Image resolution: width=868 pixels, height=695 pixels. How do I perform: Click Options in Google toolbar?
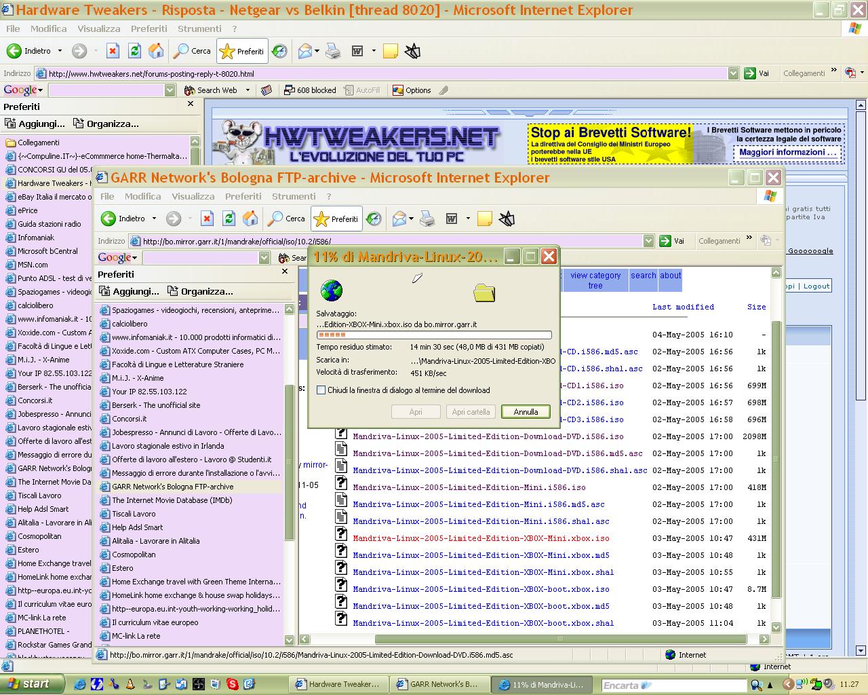coord(411,90)
